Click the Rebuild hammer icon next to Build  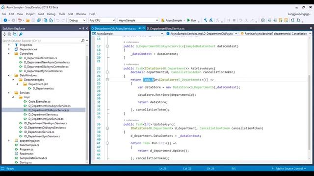211,21
